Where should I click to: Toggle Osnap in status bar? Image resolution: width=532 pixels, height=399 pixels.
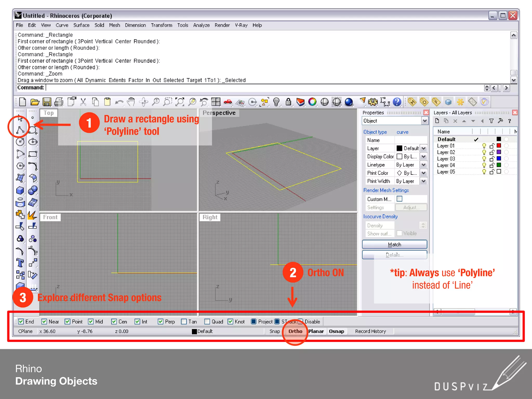pyautogui.click(x=336, y=331)
